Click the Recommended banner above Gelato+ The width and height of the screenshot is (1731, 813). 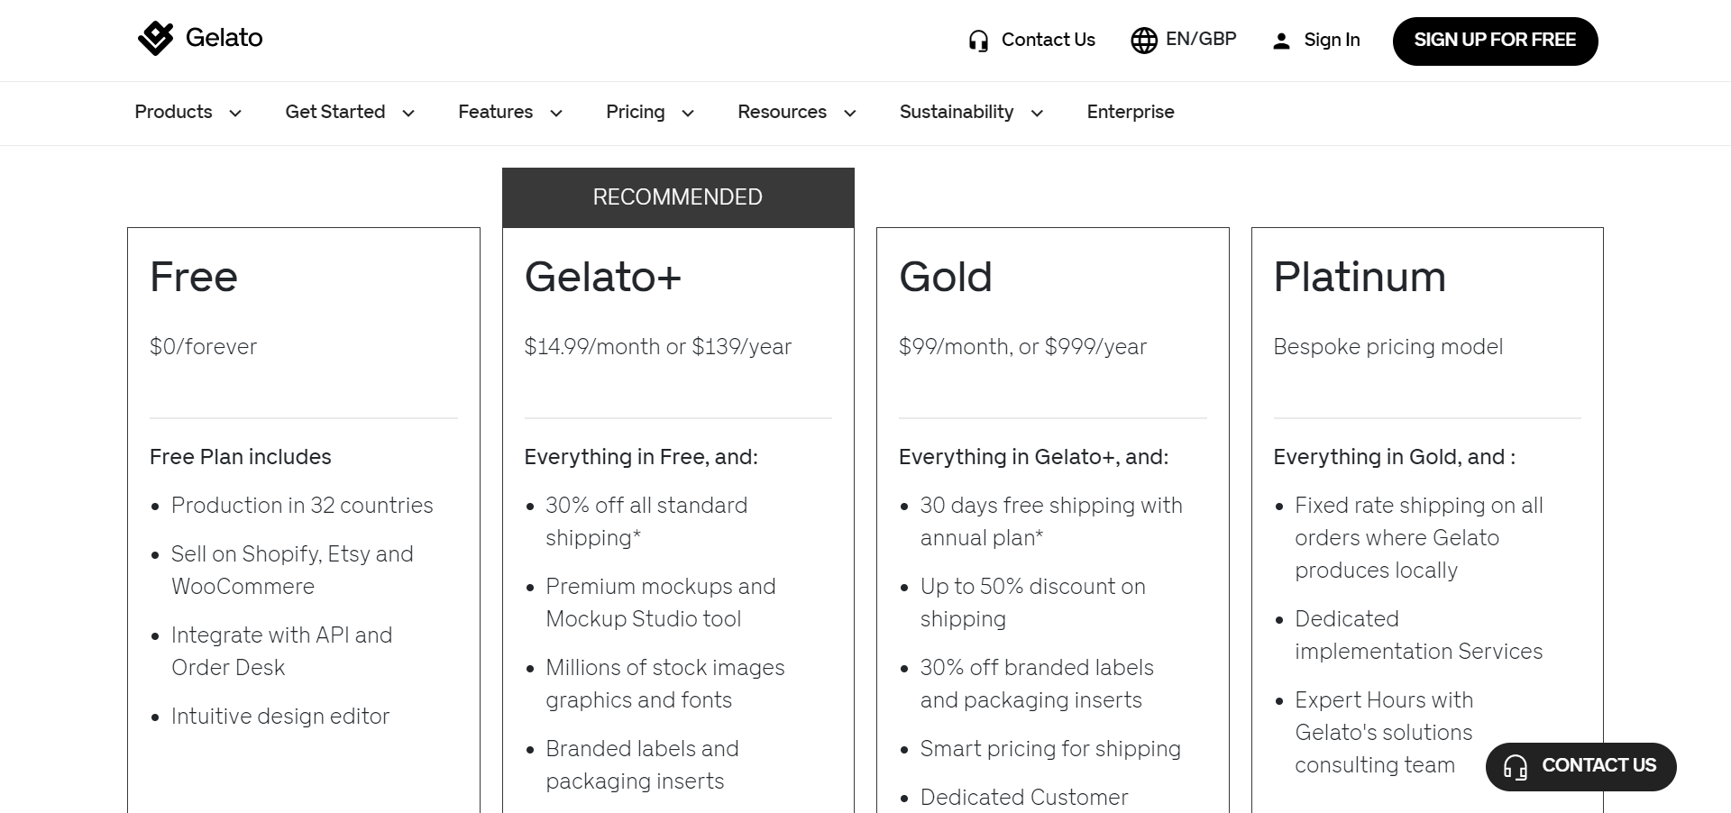tap(678, 196)
